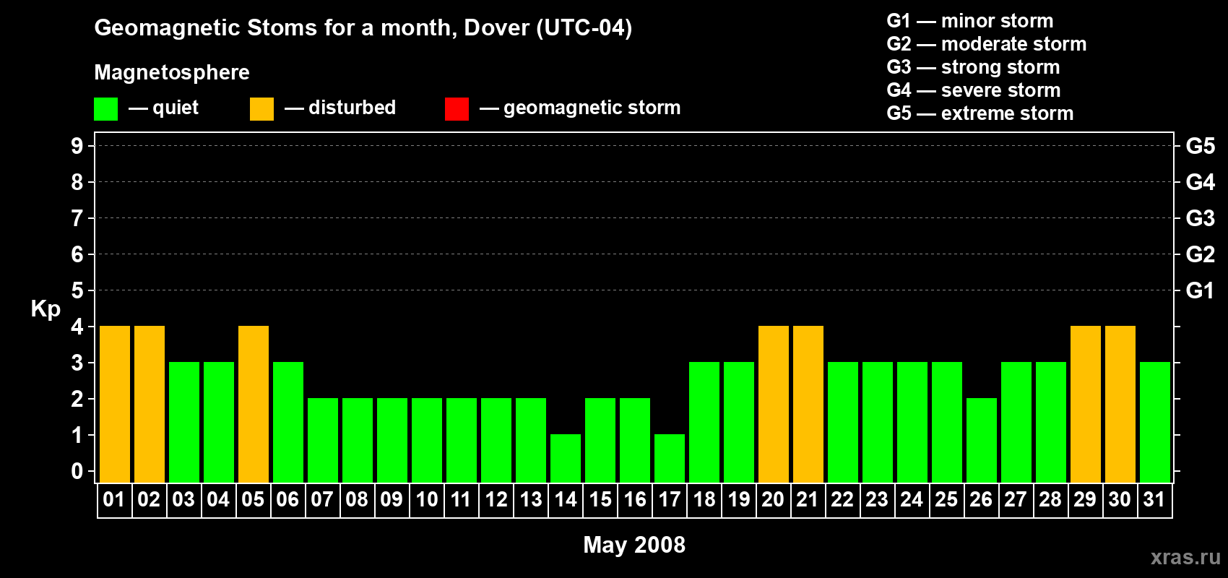Click the G3 right axis label
Image resolution: width=1228 pixels, height=578 pixels.
(x=1201, y=218)
